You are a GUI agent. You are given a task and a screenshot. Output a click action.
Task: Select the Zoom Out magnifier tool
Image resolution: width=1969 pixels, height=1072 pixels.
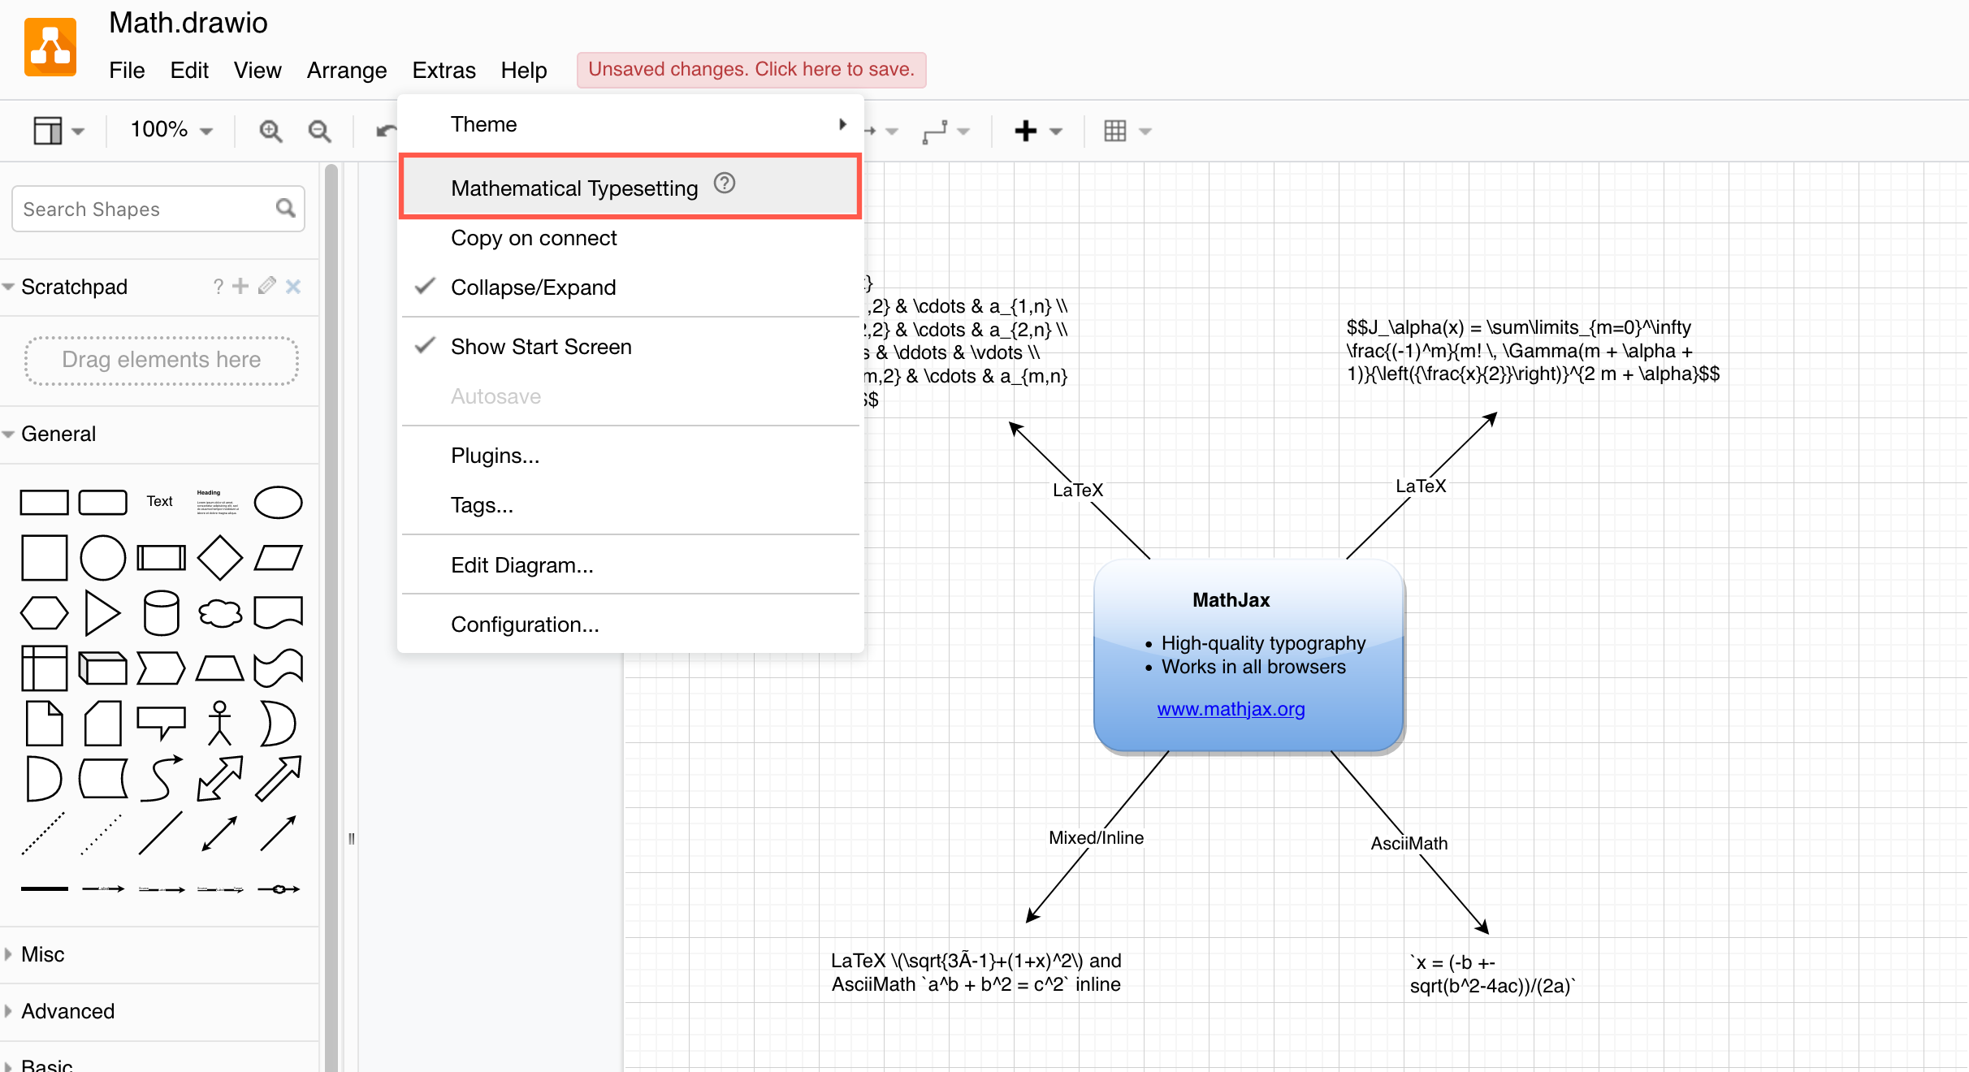[x=319, y=130]
